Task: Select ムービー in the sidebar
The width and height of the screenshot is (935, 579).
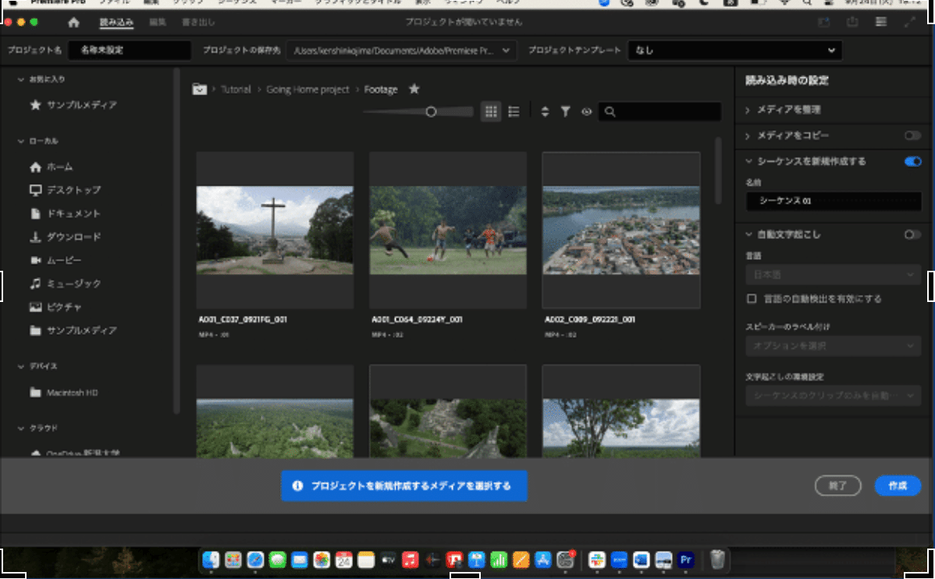Action: tap(55, 260)
